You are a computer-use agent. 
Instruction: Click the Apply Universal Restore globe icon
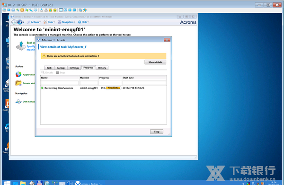(x=18, y=74)
